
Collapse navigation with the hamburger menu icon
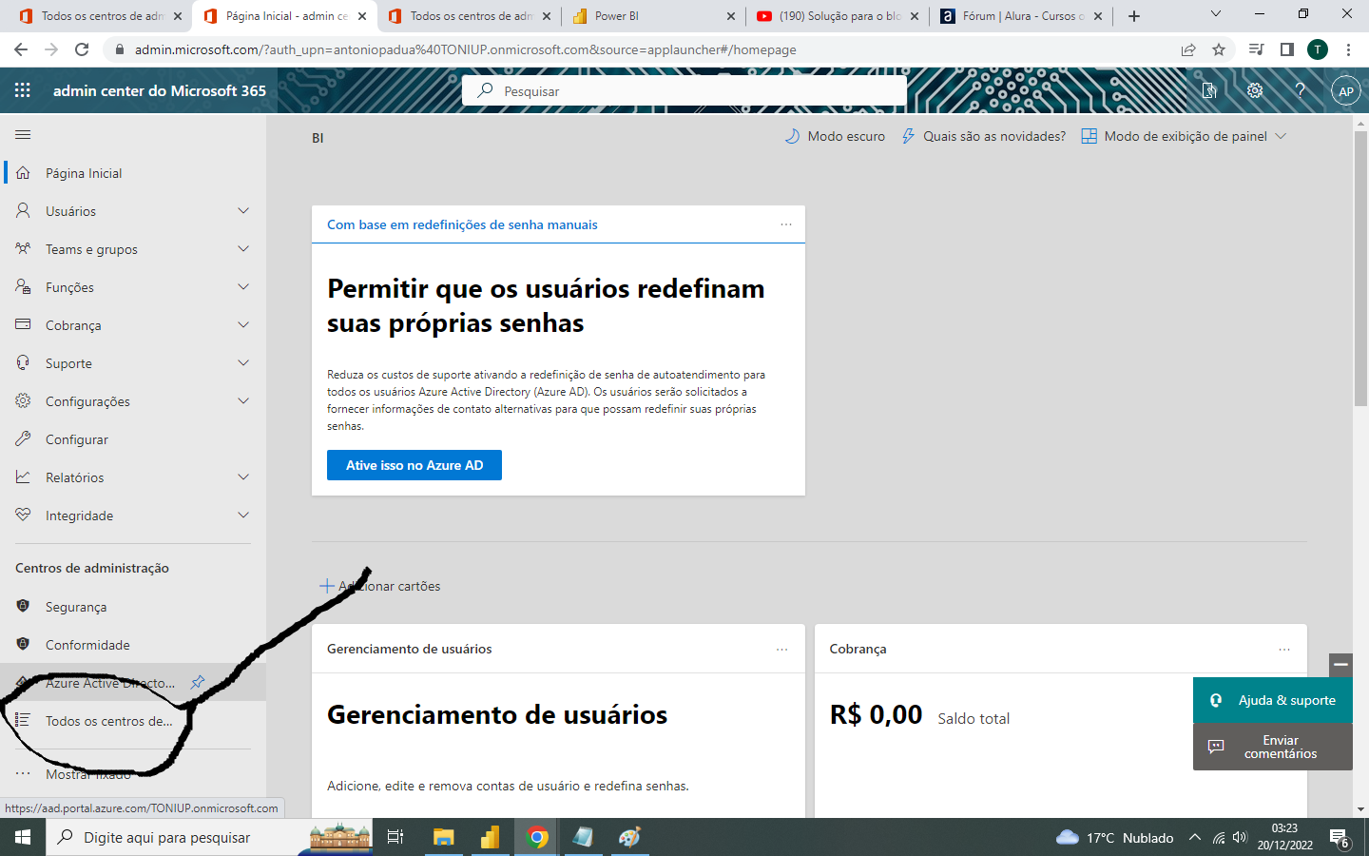click(23, 135)
